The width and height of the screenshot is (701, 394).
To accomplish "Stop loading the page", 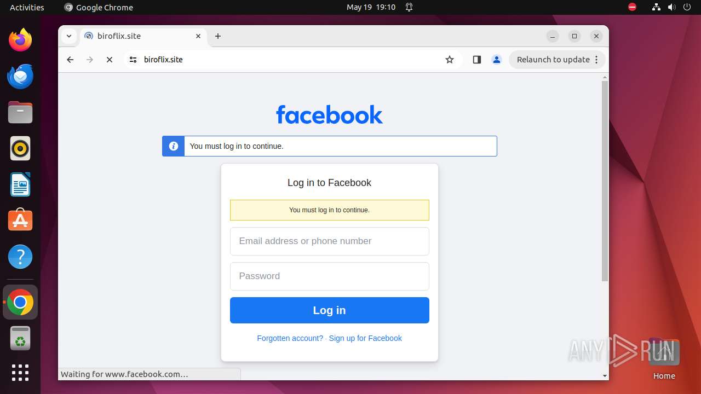I will click(x=110, y=60).
